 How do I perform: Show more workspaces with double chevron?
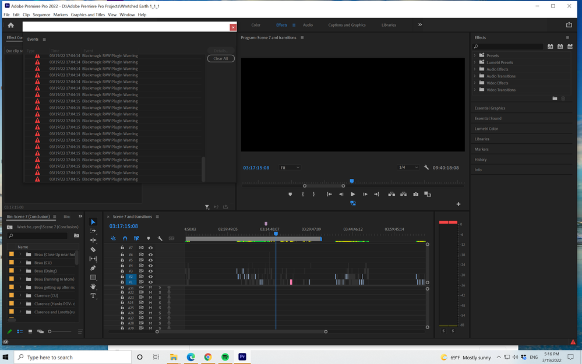pyautogui.click(x=420, y=24)
